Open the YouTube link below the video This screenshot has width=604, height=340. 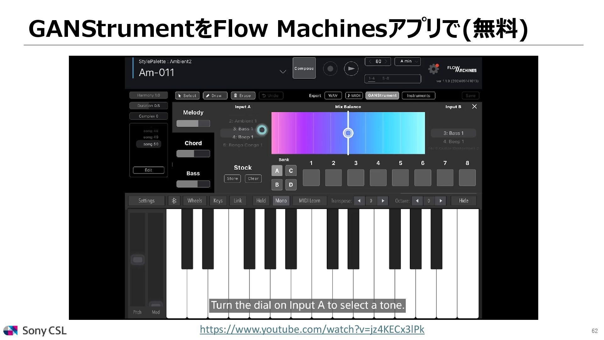312,329
